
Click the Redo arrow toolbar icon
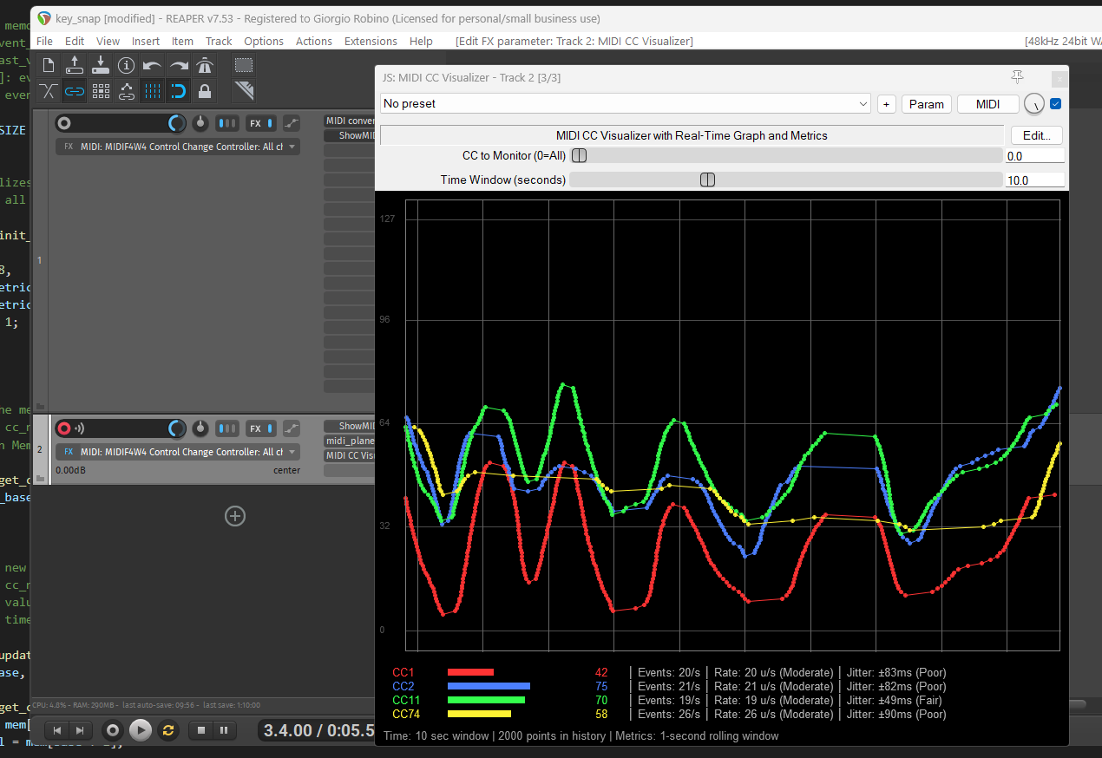click(x=179, y=65)
